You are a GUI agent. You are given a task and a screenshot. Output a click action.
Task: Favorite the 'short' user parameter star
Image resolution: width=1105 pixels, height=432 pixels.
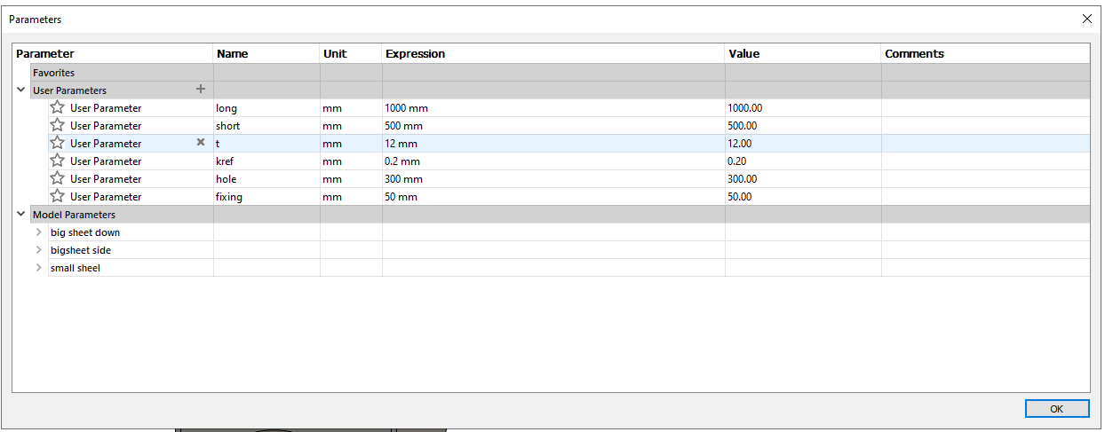point(58,125)
